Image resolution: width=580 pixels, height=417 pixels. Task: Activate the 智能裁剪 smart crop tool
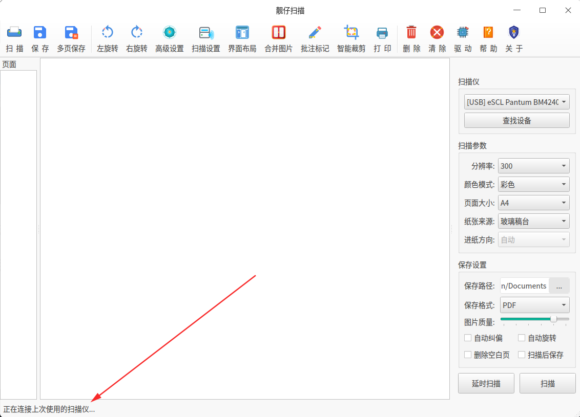pos(351,33)
